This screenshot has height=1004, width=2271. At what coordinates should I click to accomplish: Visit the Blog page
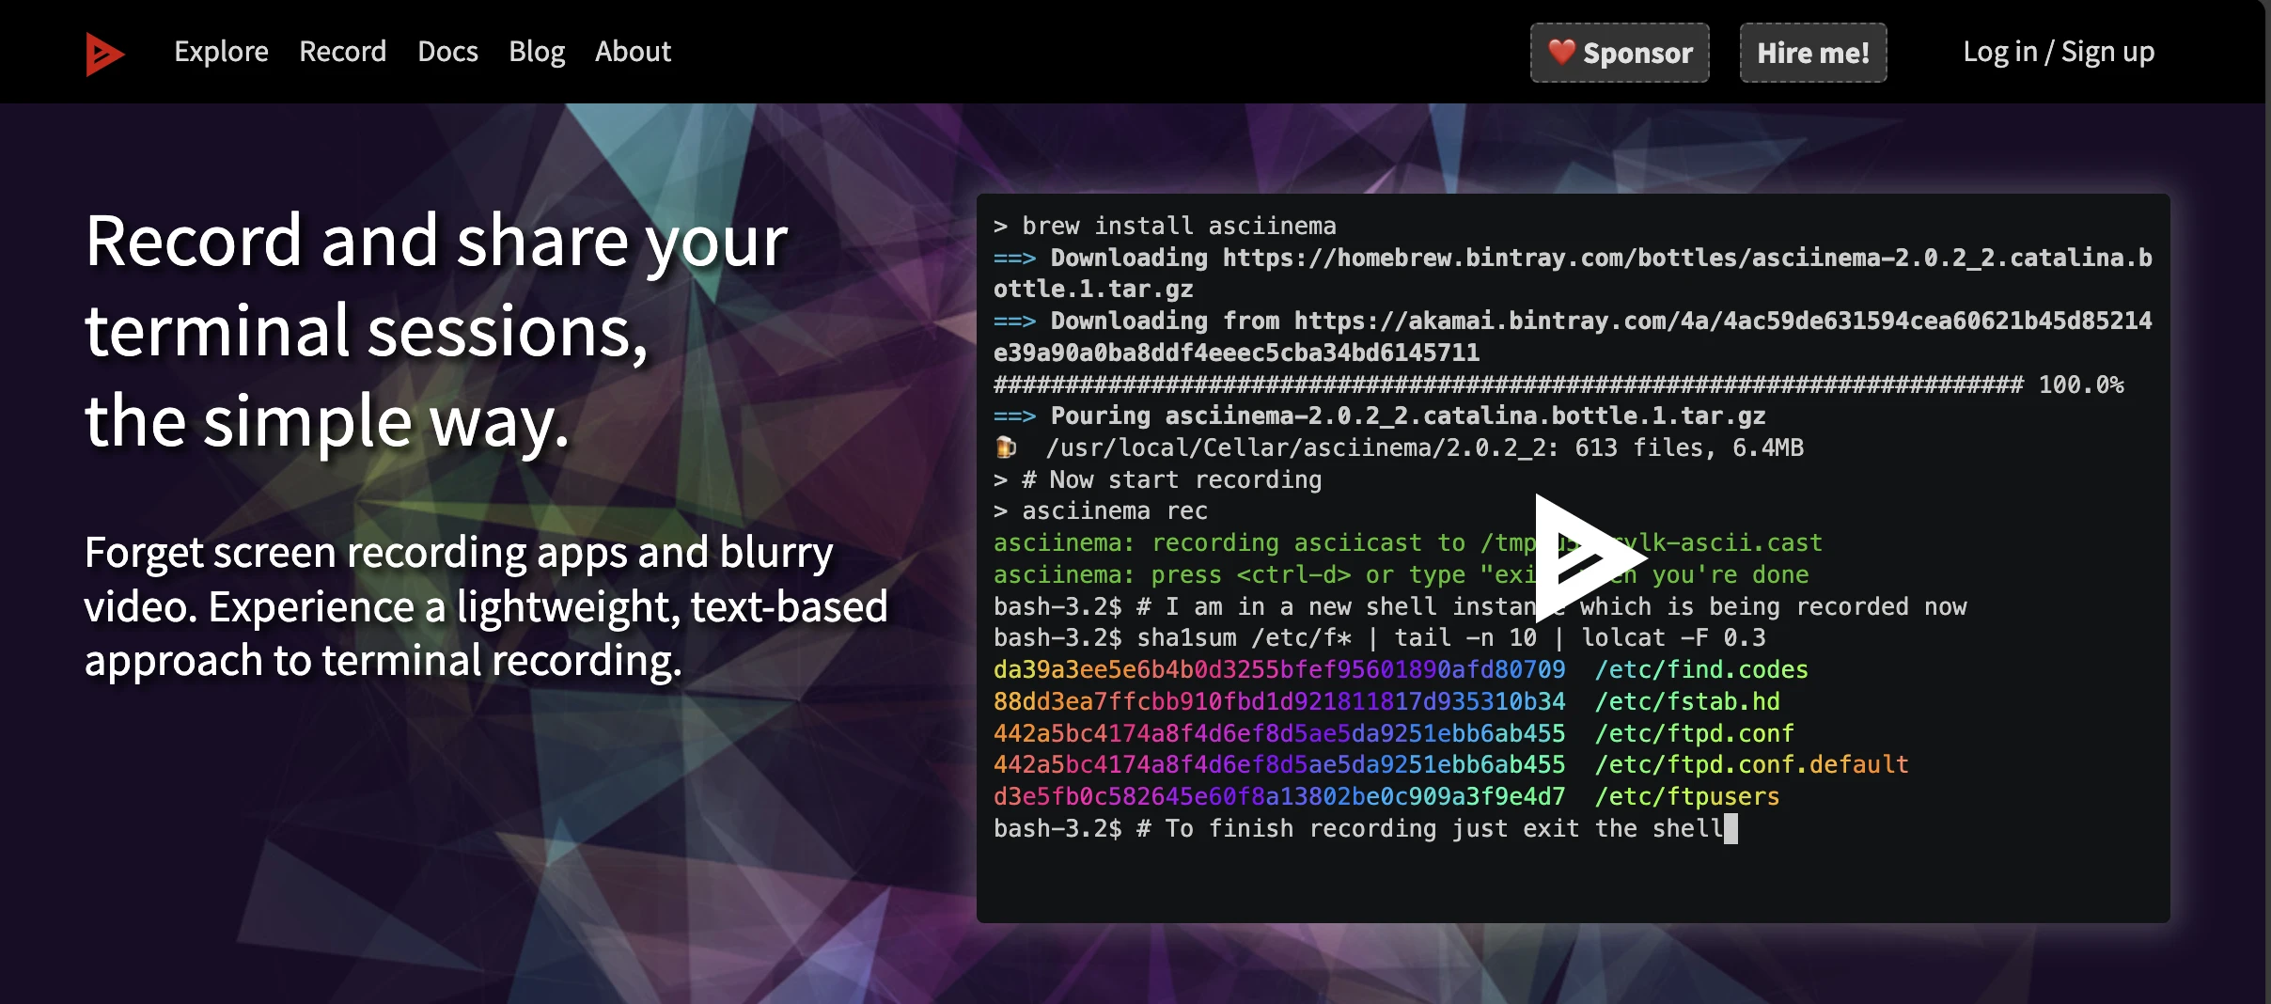537,52
